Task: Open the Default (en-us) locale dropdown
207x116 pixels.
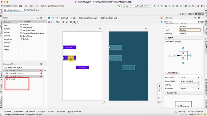Action: click(110, 18)
